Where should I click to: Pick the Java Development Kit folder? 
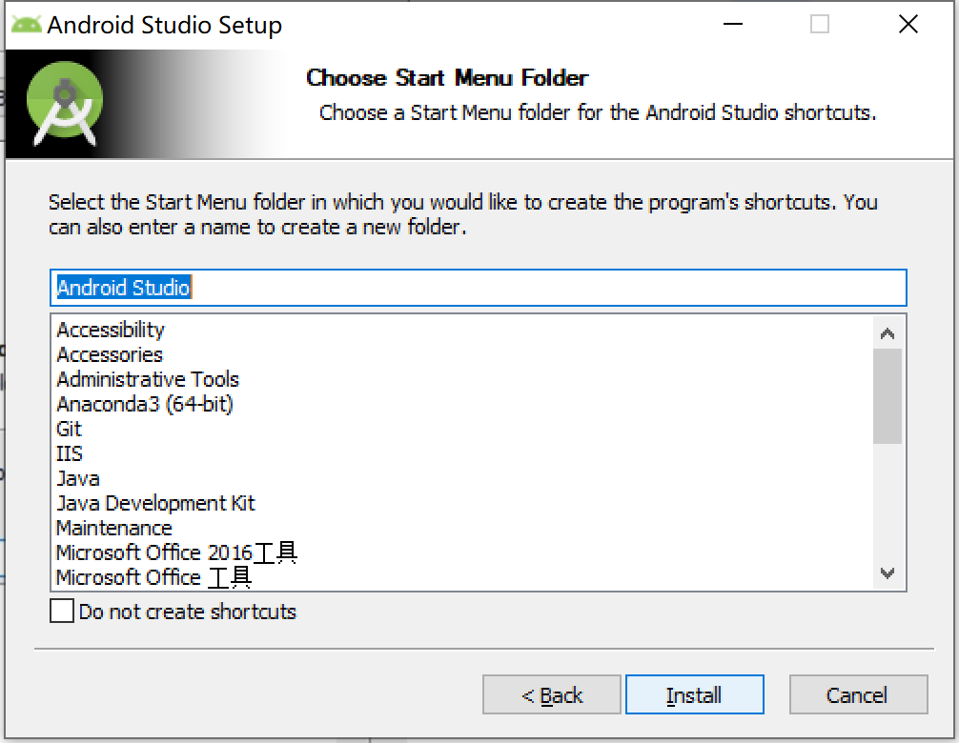point(155,503)
